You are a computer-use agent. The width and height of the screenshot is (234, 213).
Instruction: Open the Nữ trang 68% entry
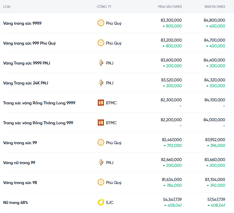click(x=15, y=202)
